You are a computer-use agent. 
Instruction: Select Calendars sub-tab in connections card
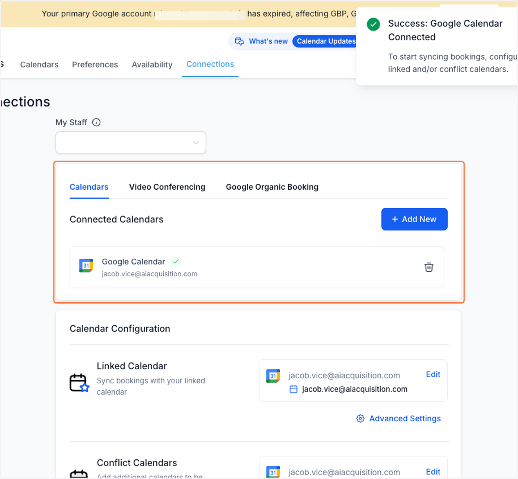pyautogui.click(x=89, y=187)
